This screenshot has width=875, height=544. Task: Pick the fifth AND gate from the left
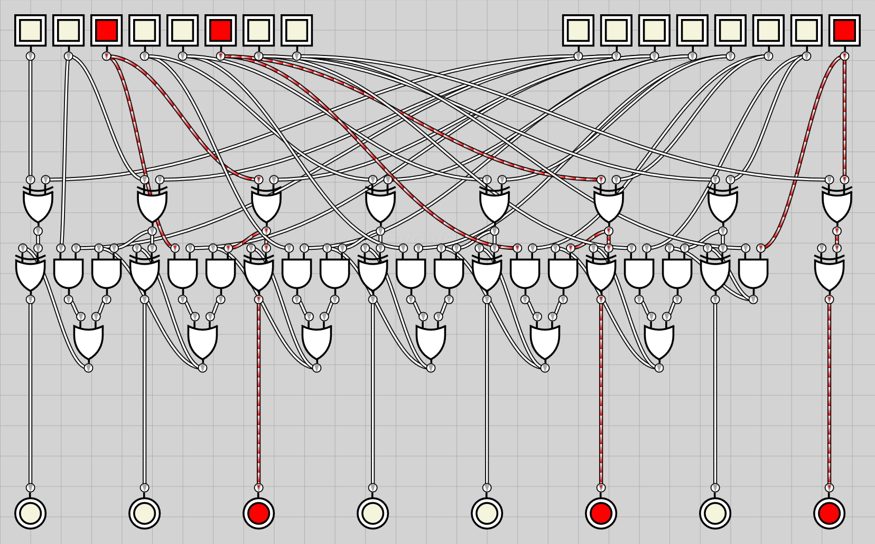296,274
